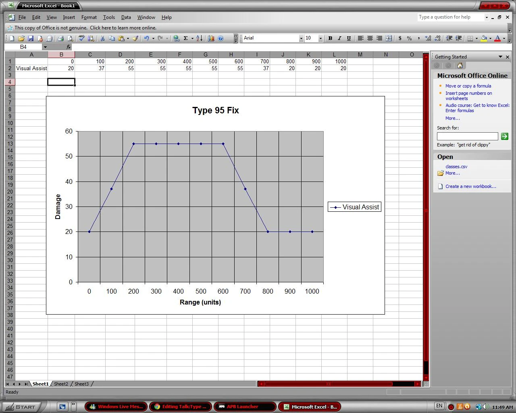
Task: Open the classes.csv recent file link
Action: [456, 167]
